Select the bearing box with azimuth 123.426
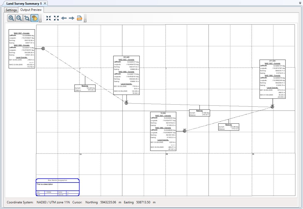This screenshot has width=303, height=209. tap(85, 88)
